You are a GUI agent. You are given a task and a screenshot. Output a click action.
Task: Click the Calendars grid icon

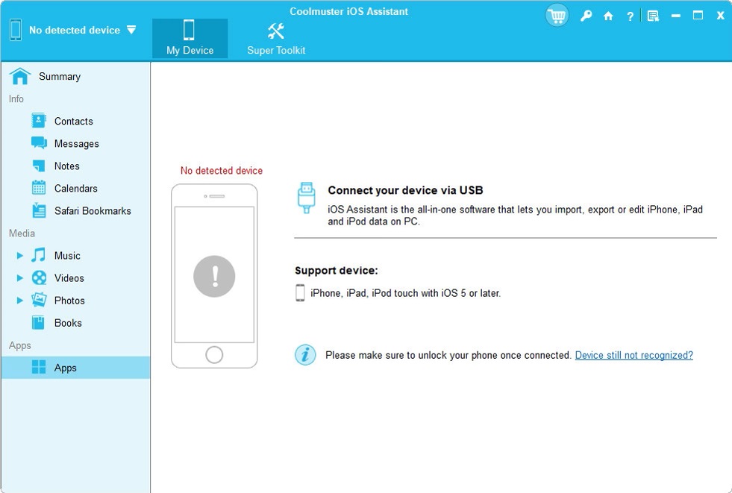(39, 187)
